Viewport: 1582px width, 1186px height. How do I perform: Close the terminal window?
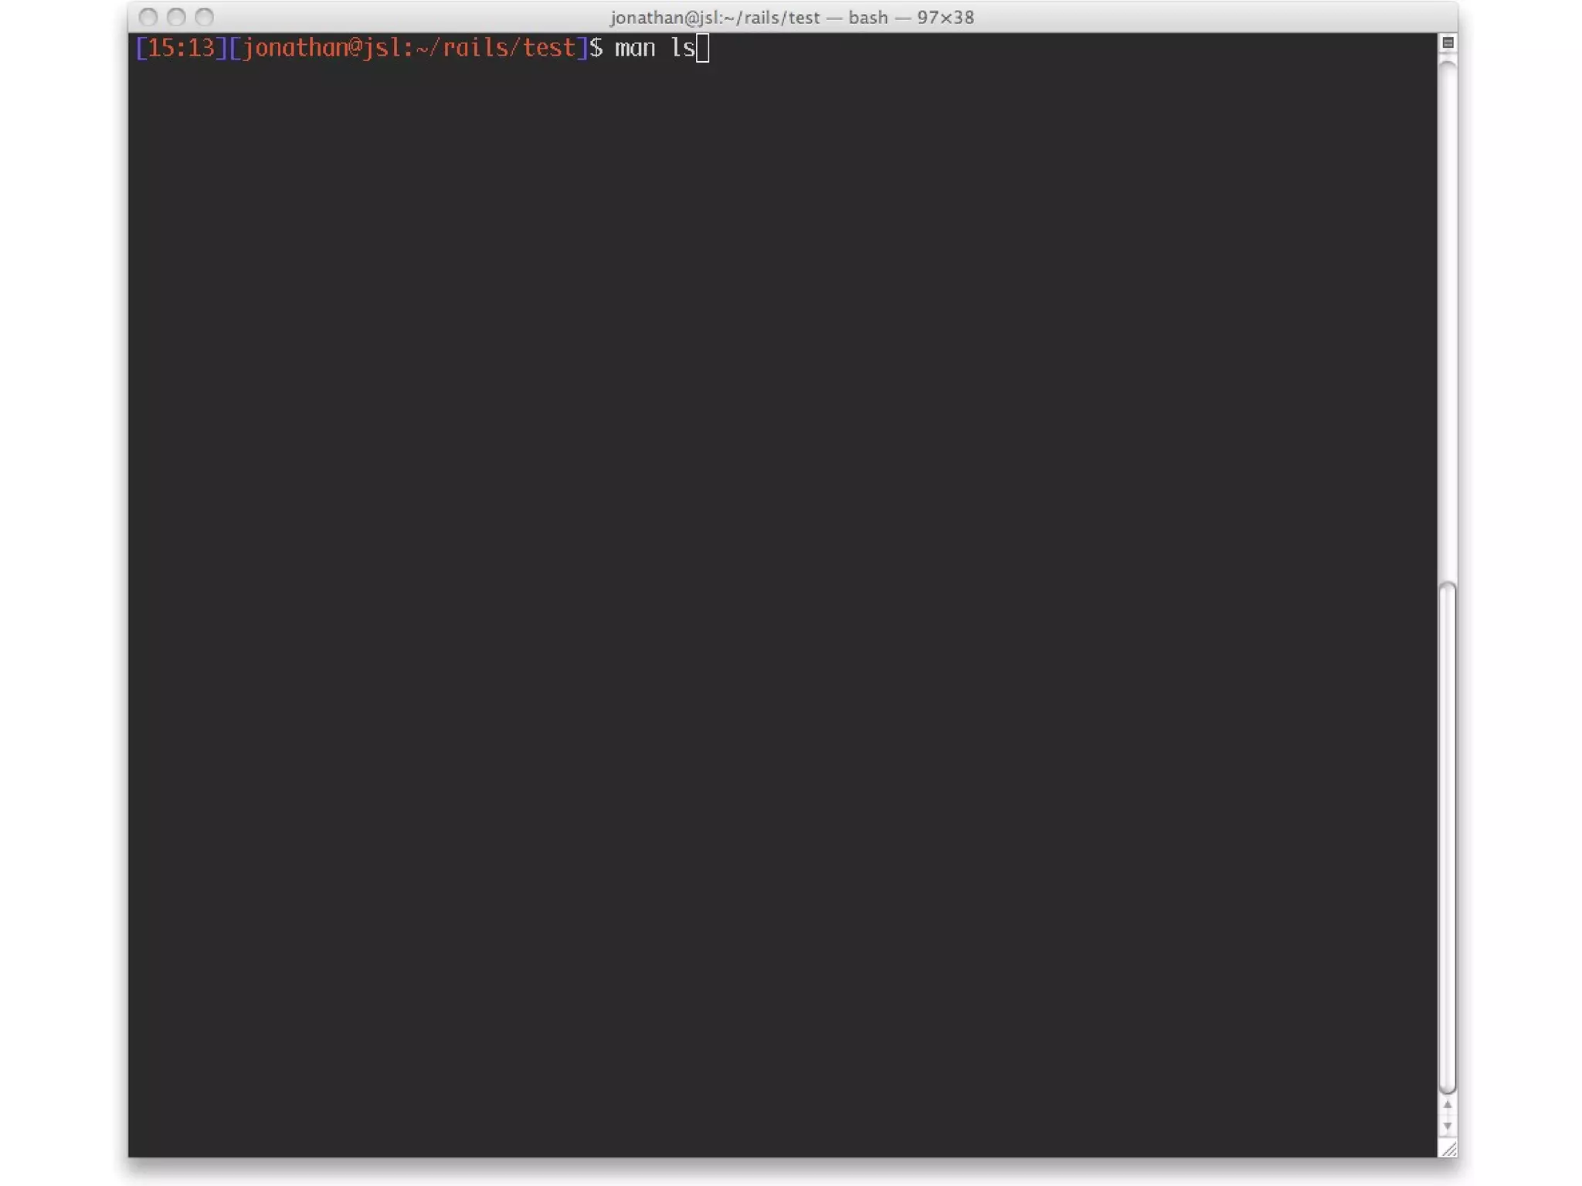click(148, 17)
